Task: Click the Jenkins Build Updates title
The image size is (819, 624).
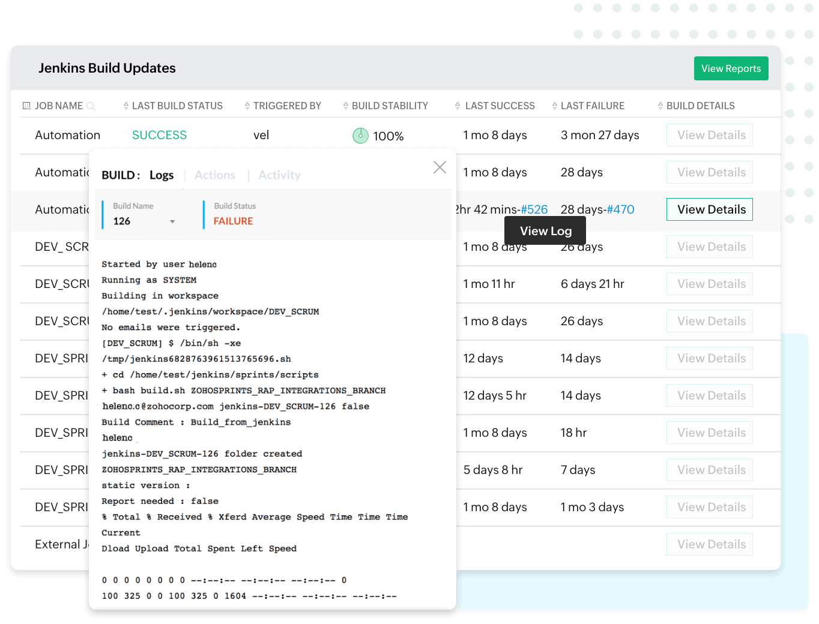Action: (107, 68)
